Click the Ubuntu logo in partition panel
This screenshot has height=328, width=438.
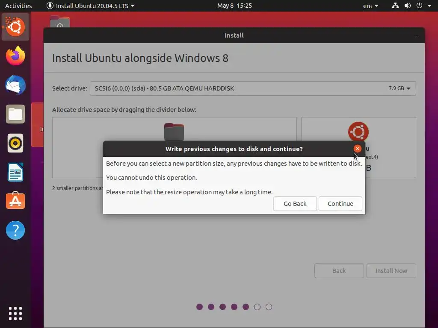(x=358, y=132)
